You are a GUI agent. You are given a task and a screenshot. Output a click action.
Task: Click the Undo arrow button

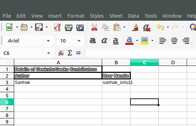[160, 27]
